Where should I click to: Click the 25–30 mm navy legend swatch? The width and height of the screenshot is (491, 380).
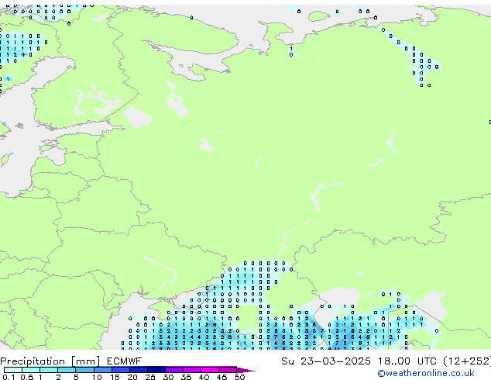point(156,370)
